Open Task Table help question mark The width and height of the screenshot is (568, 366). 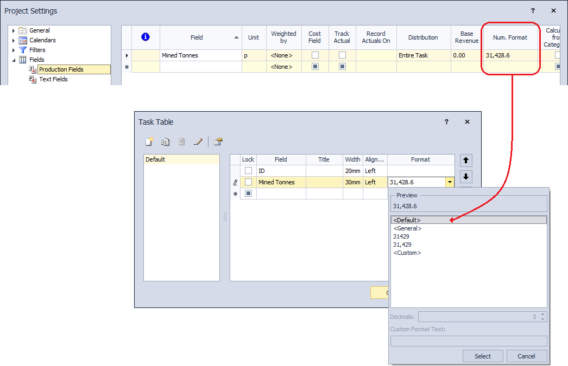tap(446, 122)
